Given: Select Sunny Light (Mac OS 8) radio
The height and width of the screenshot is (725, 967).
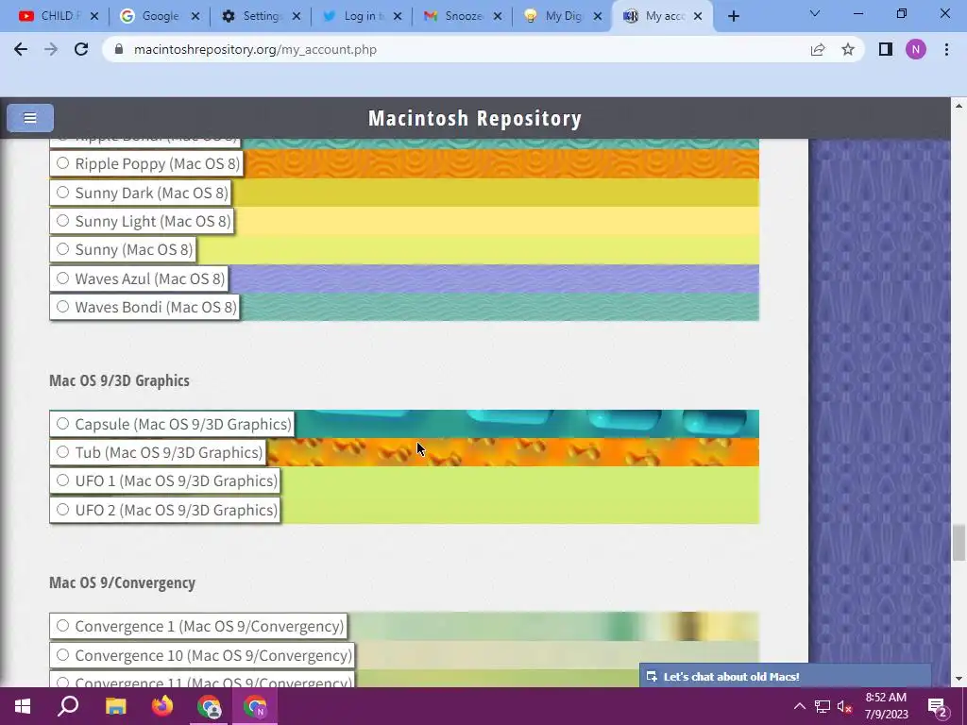Looking at the screenshot, I should point(62,221).
